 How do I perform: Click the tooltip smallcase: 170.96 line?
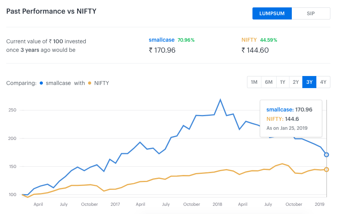[289, 110]
